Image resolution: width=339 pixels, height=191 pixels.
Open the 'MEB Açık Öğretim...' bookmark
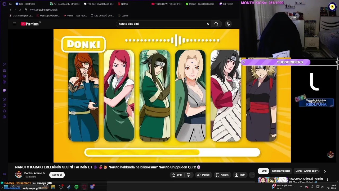48,16
